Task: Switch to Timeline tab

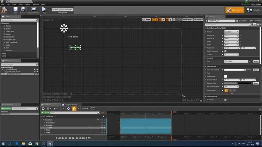Action: (50, 105)
